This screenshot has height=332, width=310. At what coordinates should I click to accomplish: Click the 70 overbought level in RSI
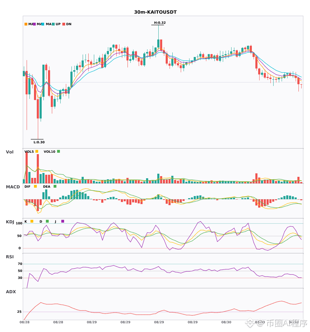click(x=20, y=264)
